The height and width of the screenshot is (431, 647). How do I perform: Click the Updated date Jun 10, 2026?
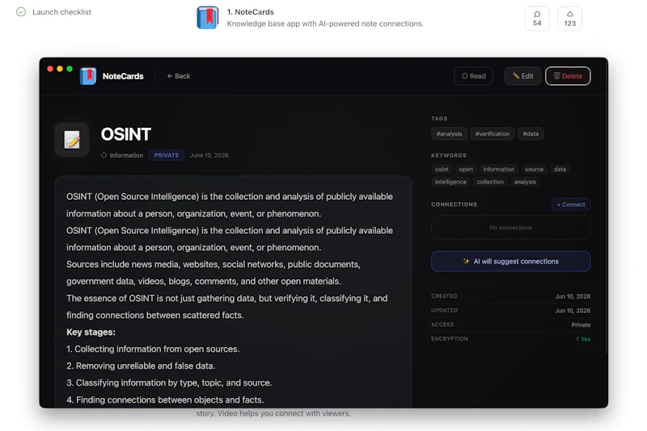tap(573, 311)
